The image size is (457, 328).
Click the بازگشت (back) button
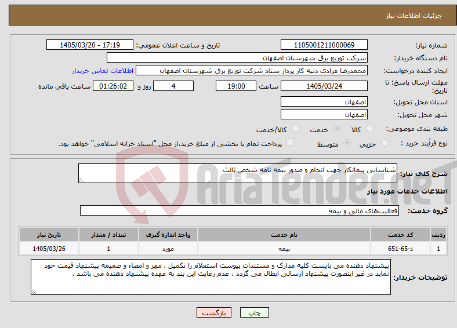pos(214,312)
